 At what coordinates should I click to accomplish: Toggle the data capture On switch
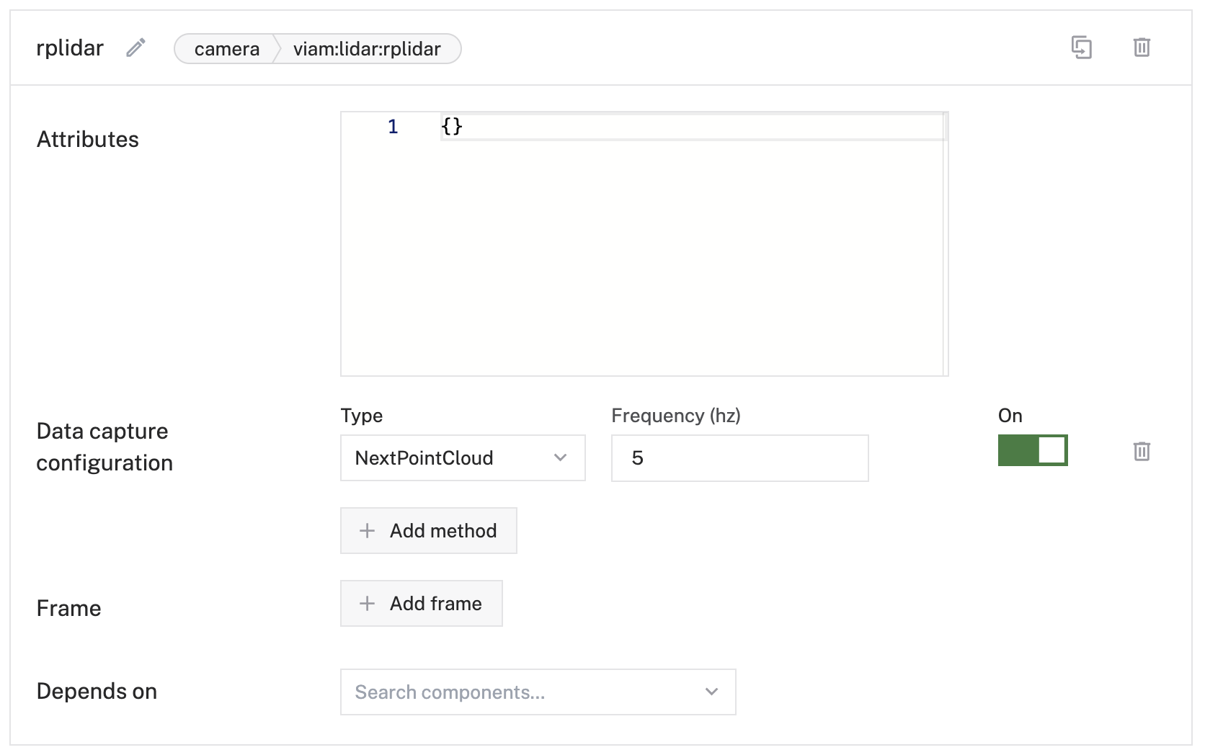click(x=1032, y=450)
